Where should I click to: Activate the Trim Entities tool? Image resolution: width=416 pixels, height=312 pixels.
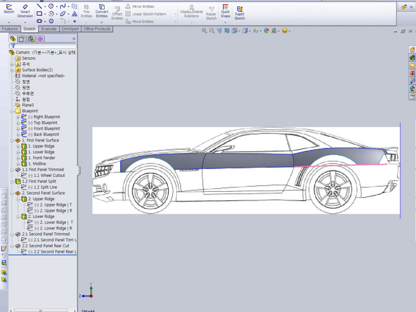pos(86,10)
